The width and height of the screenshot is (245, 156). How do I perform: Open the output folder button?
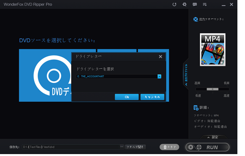pyautogui.click(x=135, y=147)
